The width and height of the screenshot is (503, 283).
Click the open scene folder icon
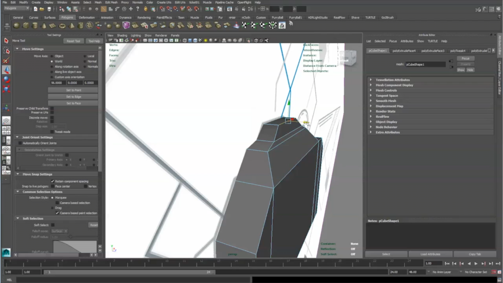(x=42, y=9)
